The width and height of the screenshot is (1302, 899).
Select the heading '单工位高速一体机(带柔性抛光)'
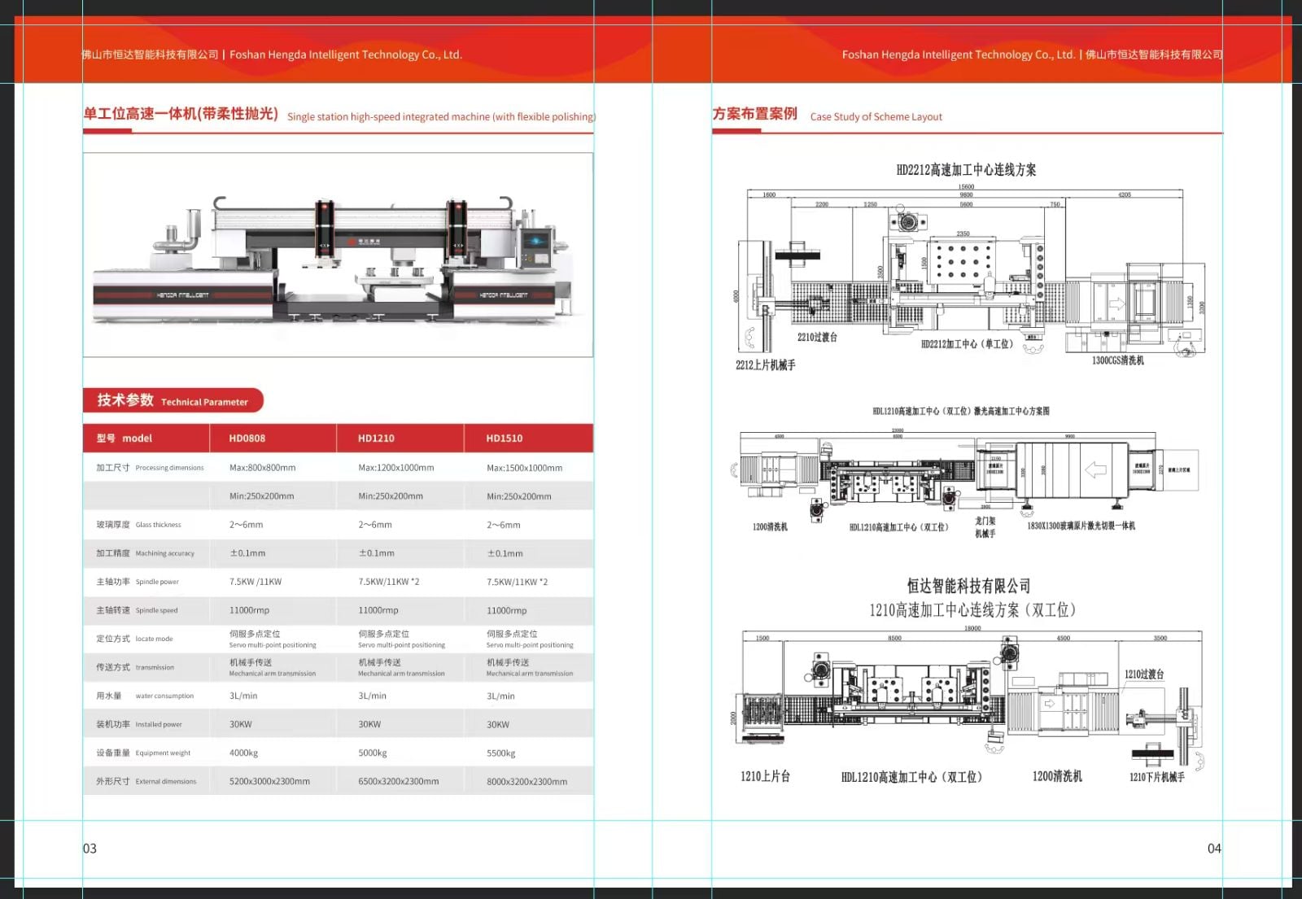tap(181, 114)
